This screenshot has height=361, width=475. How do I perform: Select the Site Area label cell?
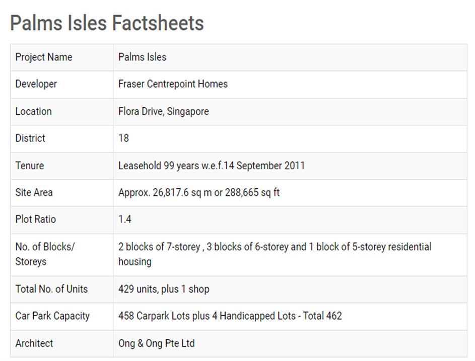pos(34,192)
